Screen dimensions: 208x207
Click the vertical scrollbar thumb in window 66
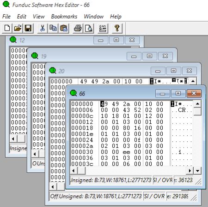tap(197, 111)
